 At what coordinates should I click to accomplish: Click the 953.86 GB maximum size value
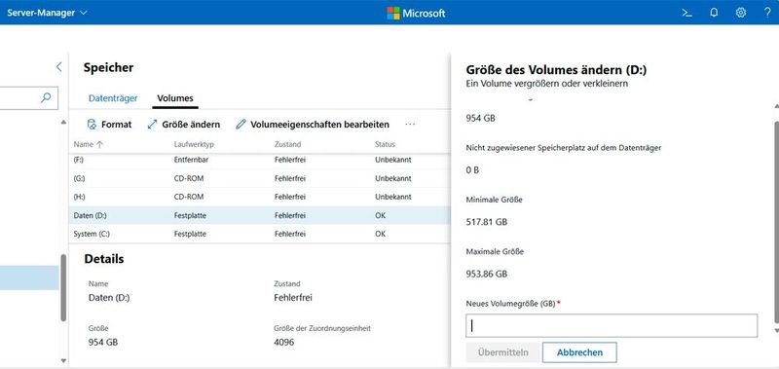pos(486,274)
